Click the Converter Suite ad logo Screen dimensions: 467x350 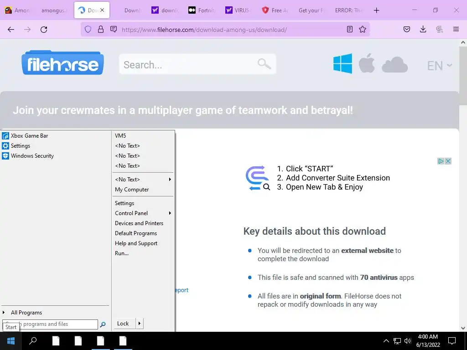pyautogui.click(x=258, y=178)
